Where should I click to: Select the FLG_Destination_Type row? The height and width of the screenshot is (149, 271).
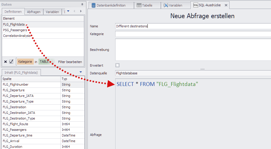point(43,118)
